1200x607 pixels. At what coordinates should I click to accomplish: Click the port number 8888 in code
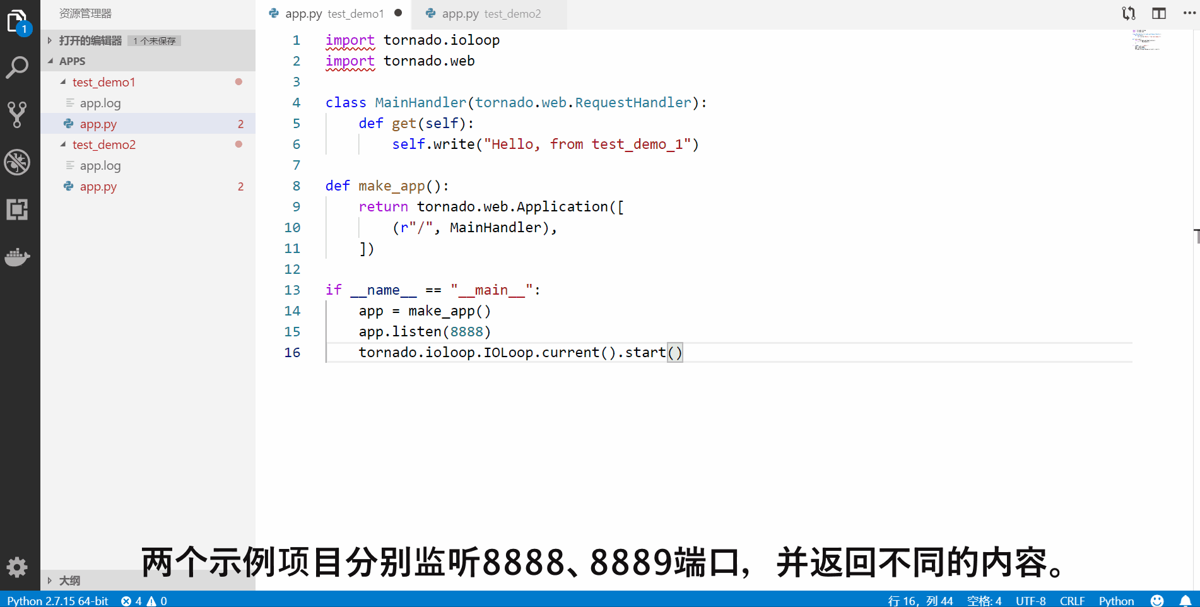(x=466, y=331)
